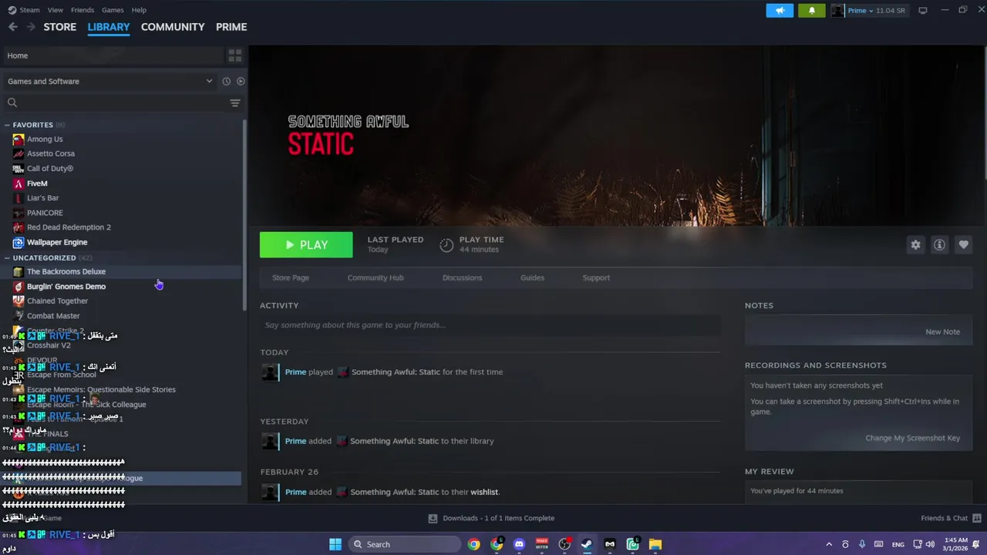987x555 pixels.
Task: Toggle favorite heart for Something Awful: Static
Action: tap(963, 244)
